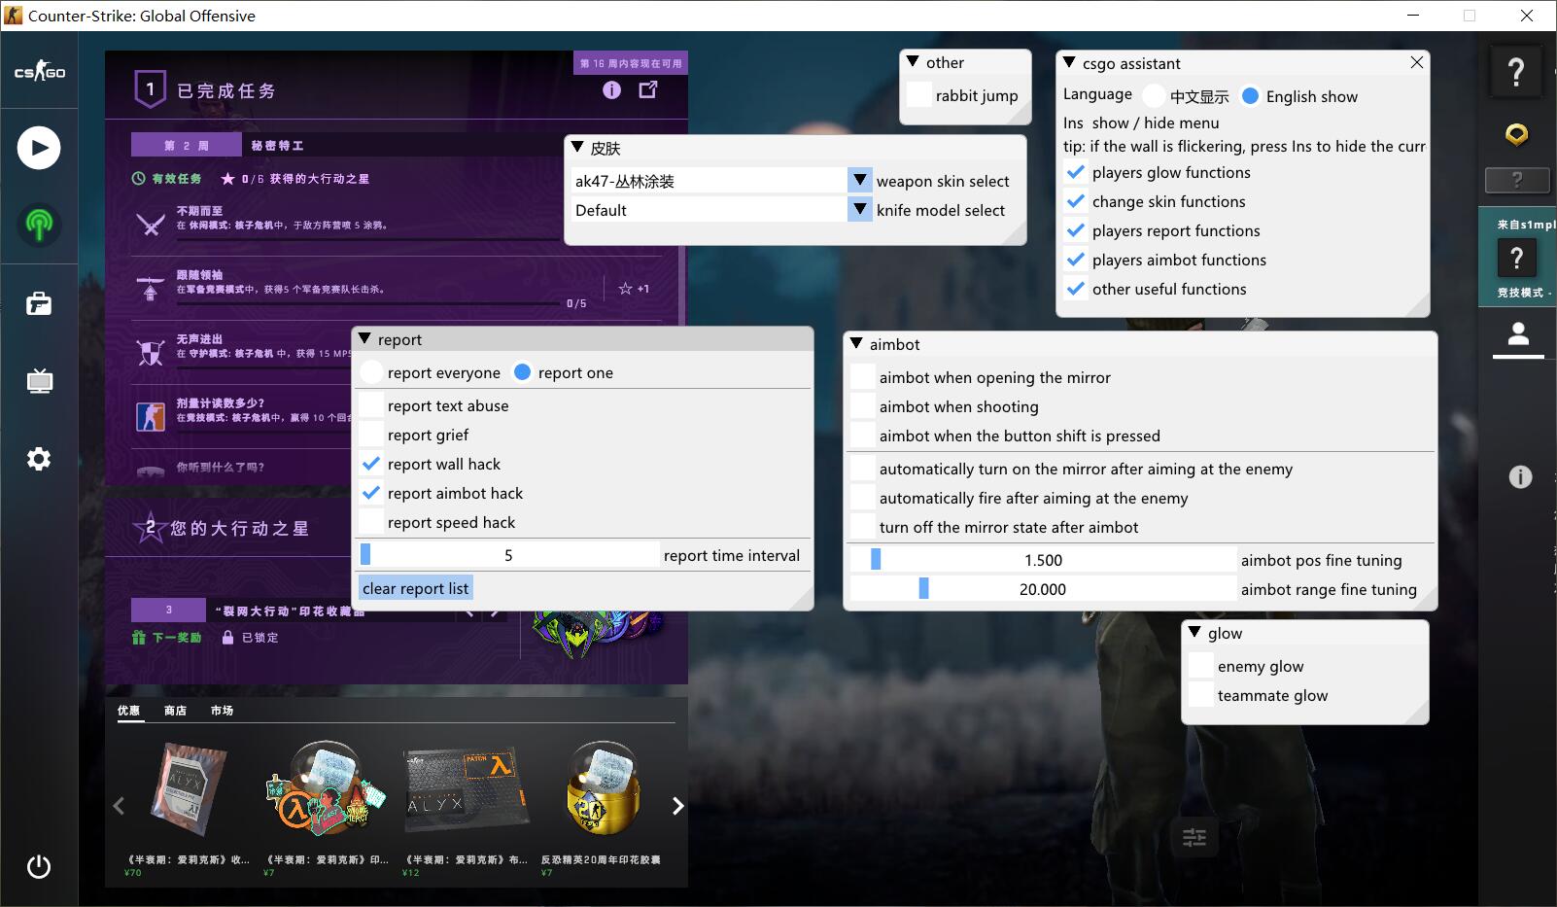Click the small gray question mark box
This screenshot has width=1557, height=907.
click(x=1516, y=180)
